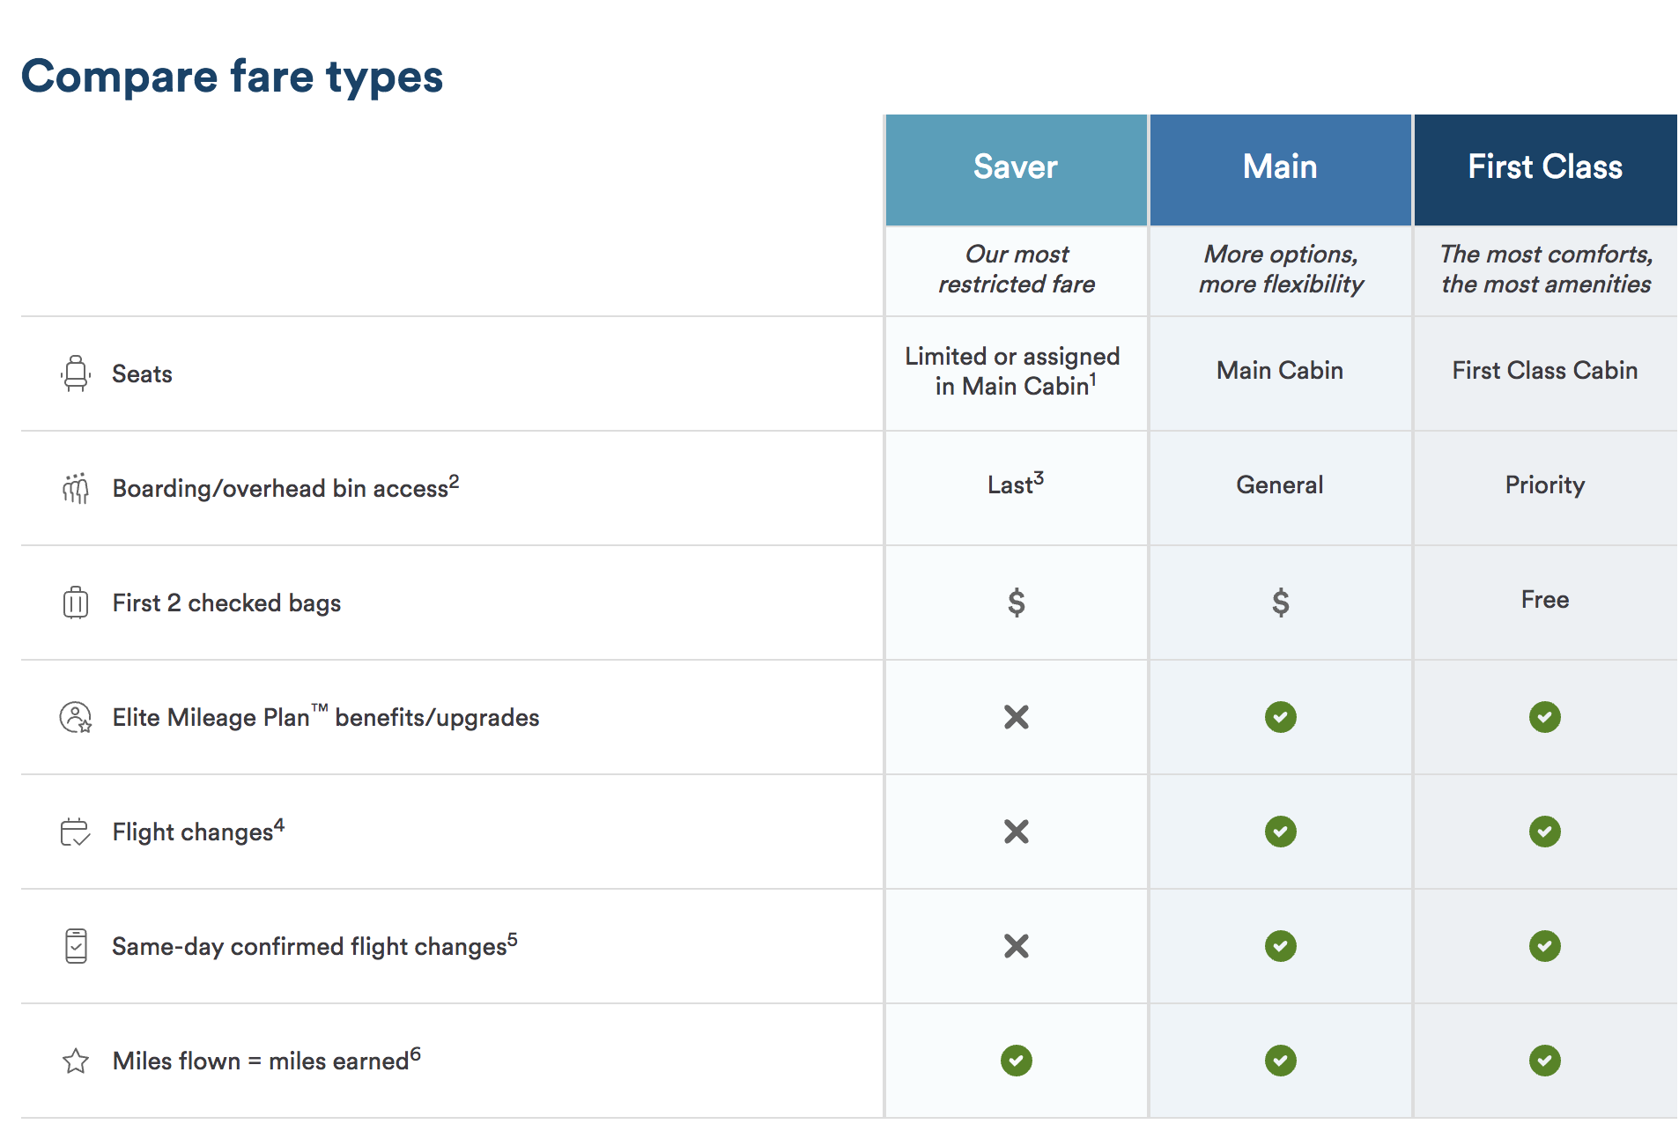This screenshot has width=1679, height=1124.
Task: Click the boarding passengers icon
Action: (x=76, y=488)
